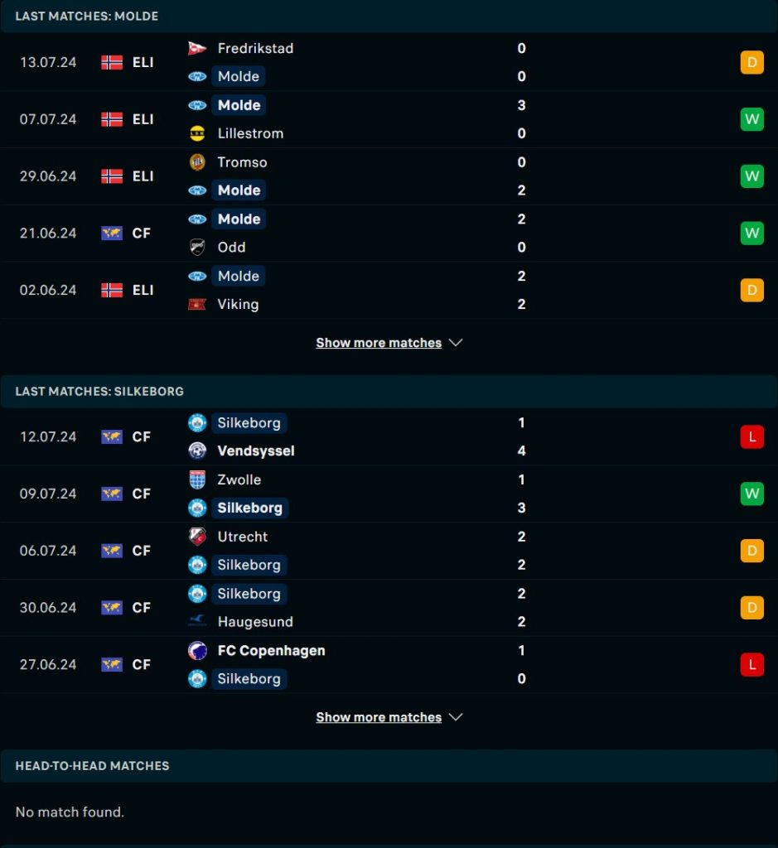Expand more Molde matches chevron
Image resolution: width=778 pixels, height=848 pixels.
click(x=456, y=343)
